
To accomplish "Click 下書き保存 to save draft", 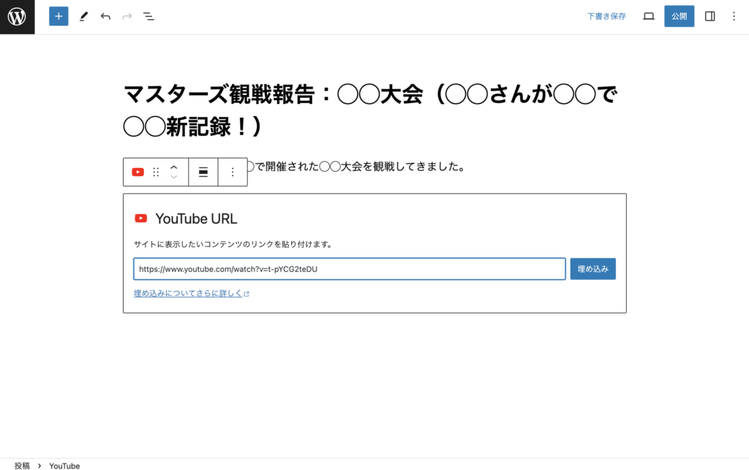I will pyautogui.click(x=606, y=16).
